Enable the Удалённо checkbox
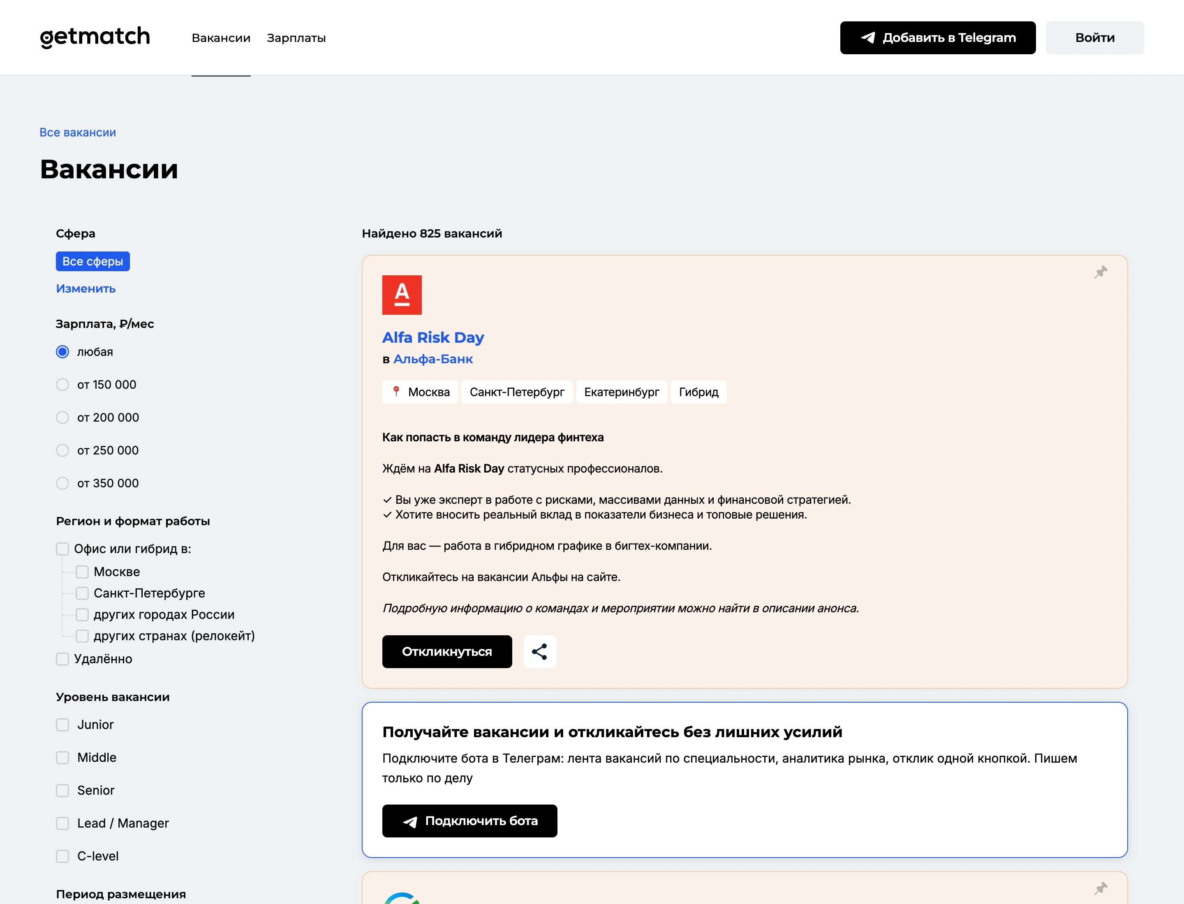The height and width of the screenshot is (904, 1184). [x=62, y=659]
